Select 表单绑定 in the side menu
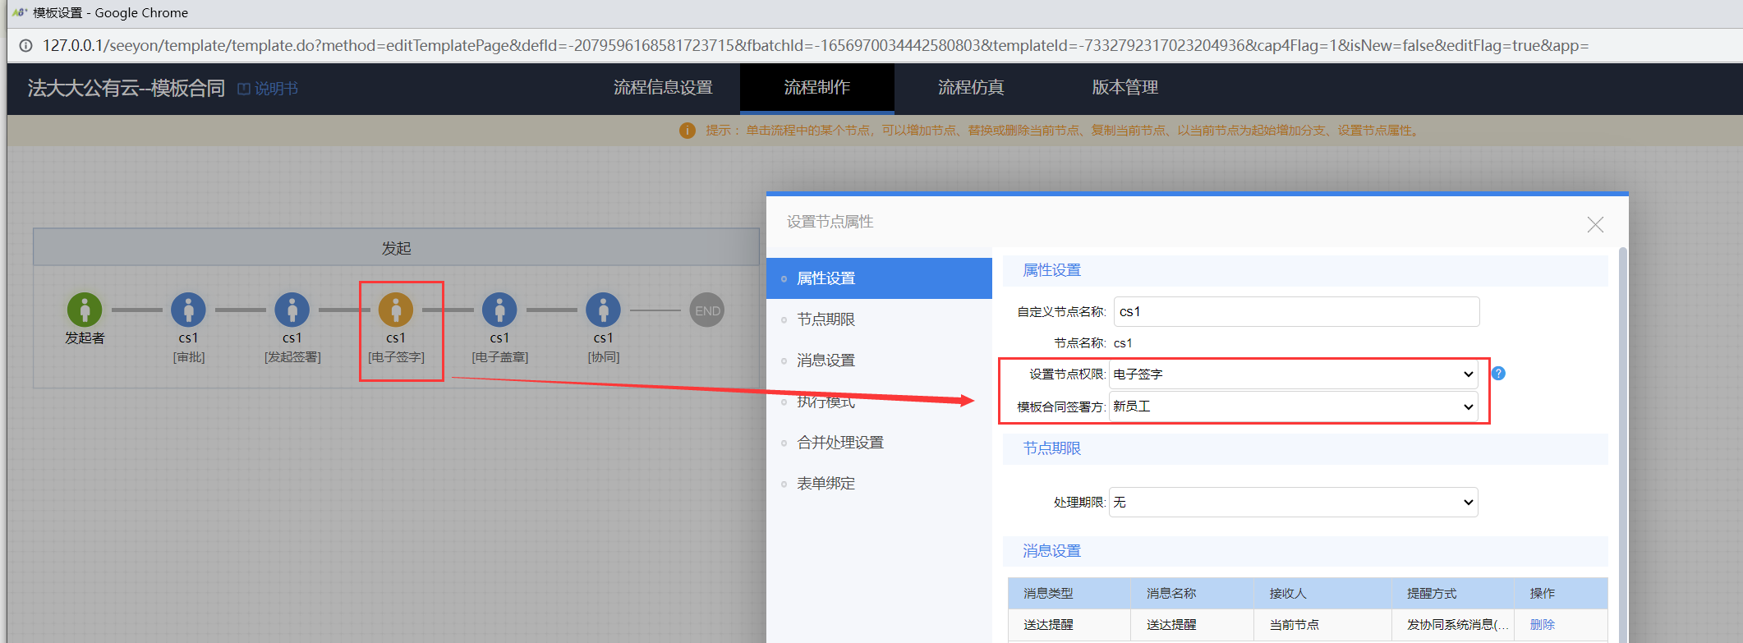 826,484
